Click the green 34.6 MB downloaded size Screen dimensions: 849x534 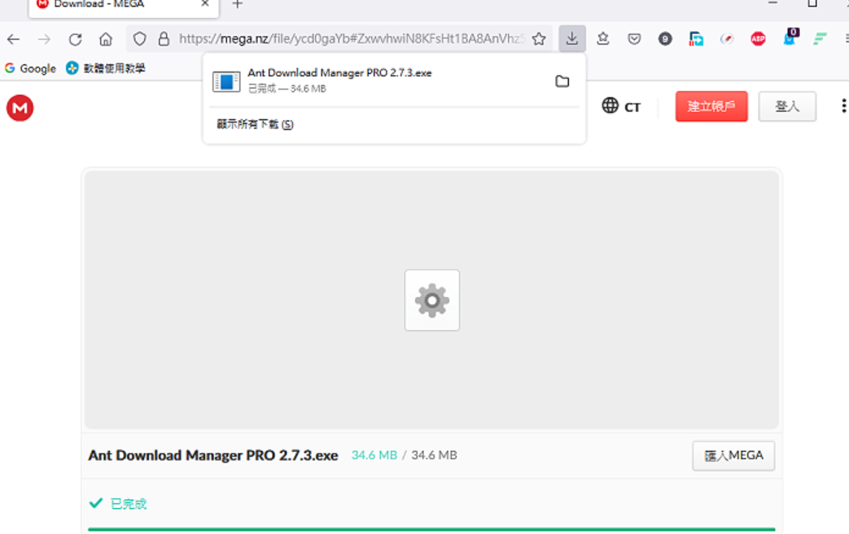(x=374, y=455)
